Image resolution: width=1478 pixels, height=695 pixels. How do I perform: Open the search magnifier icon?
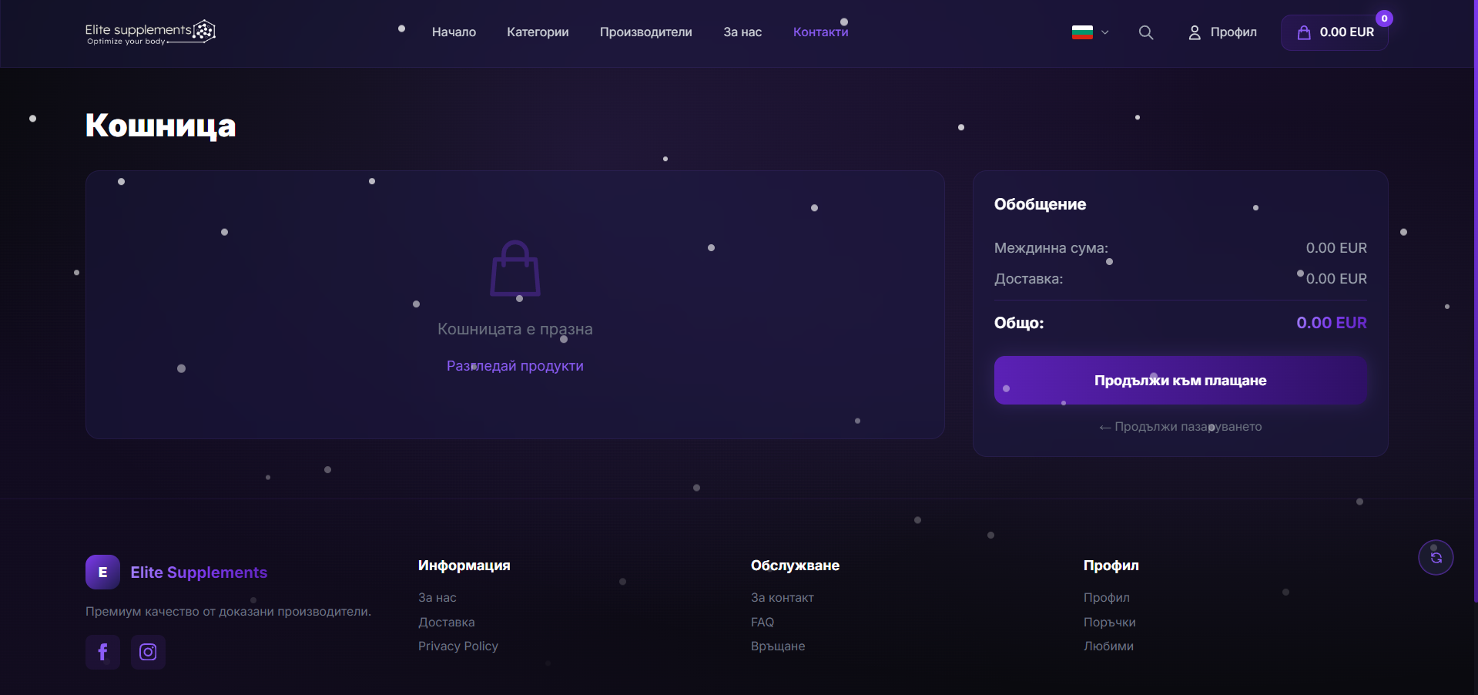tap(1145, 32)
